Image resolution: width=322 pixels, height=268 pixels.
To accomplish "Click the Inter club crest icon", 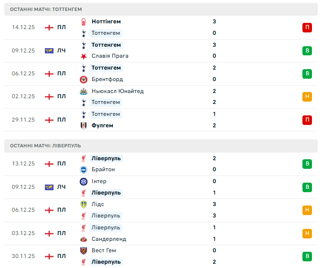I will pyautogui.click(x=84, y=181).
